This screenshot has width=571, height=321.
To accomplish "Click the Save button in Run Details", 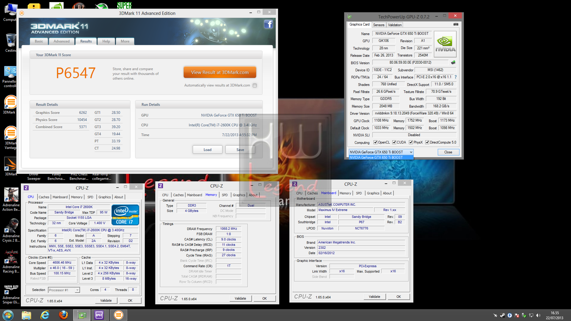I will click(x=240, y=150).
